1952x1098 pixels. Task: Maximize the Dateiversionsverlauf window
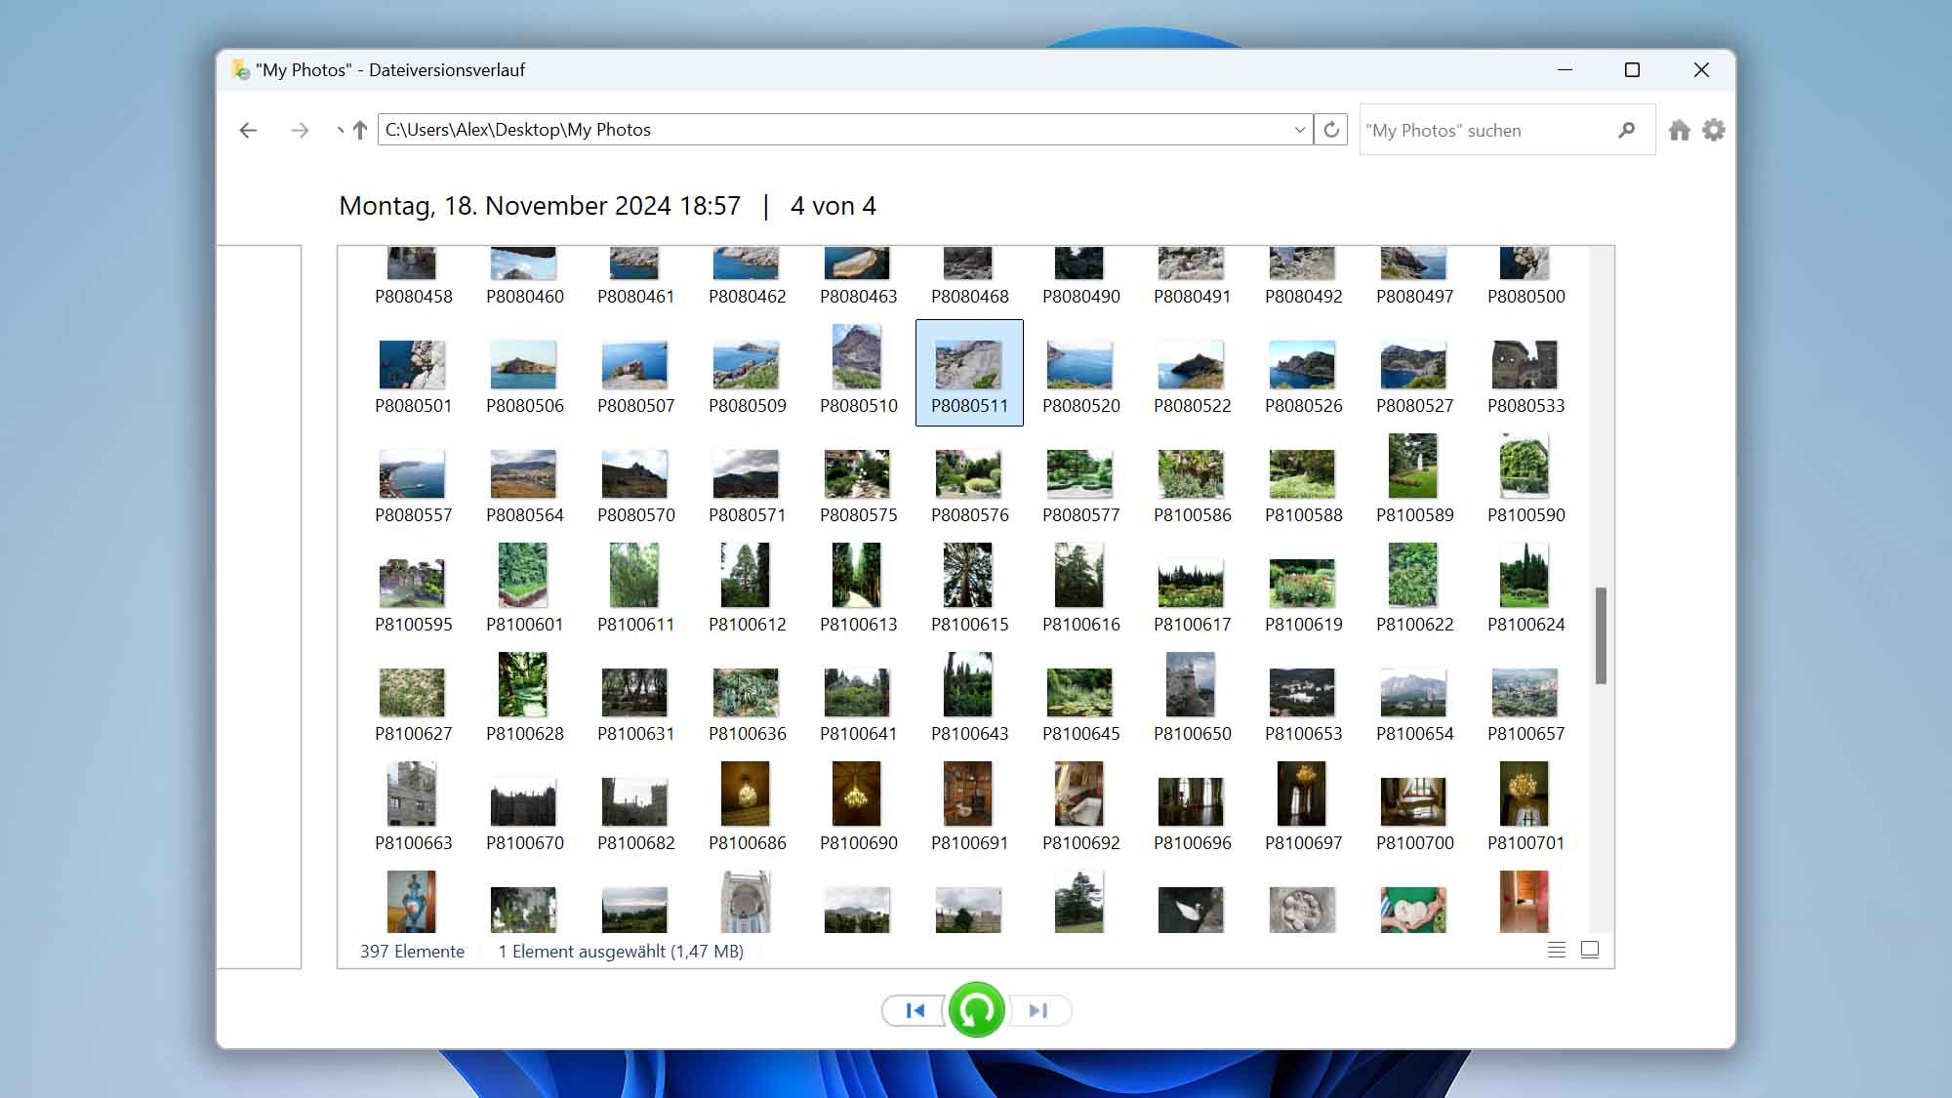tap(1632, 70)
